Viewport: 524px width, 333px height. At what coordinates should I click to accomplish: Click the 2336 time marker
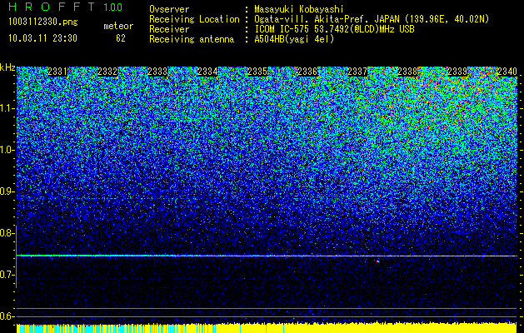tap(307, 72)
